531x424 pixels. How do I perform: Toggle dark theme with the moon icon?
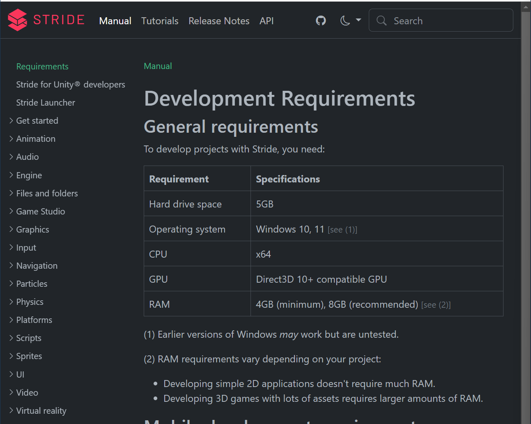[345, 20]
